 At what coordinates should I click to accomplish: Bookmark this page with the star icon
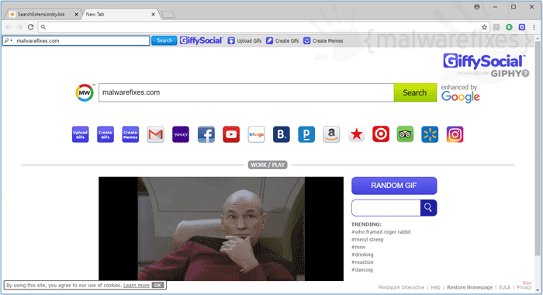[484, 27]
